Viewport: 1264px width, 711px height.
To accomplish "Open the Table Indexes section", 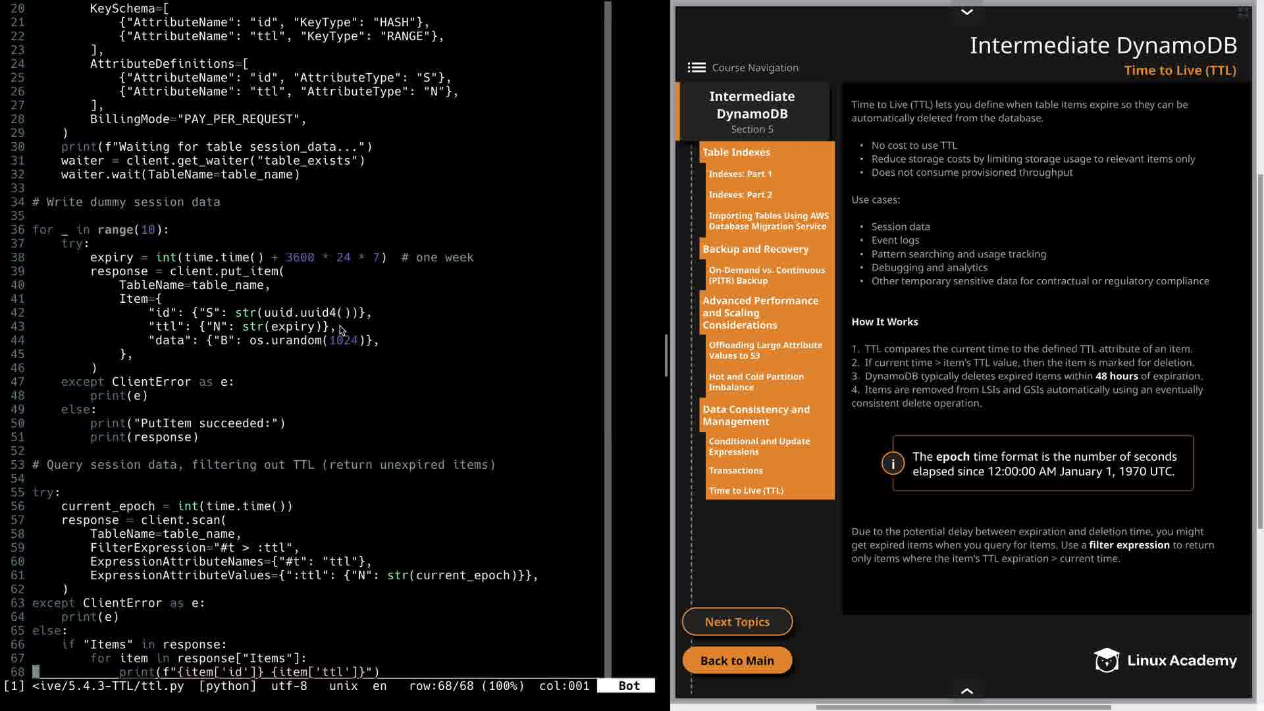I will tap(736, 152).
